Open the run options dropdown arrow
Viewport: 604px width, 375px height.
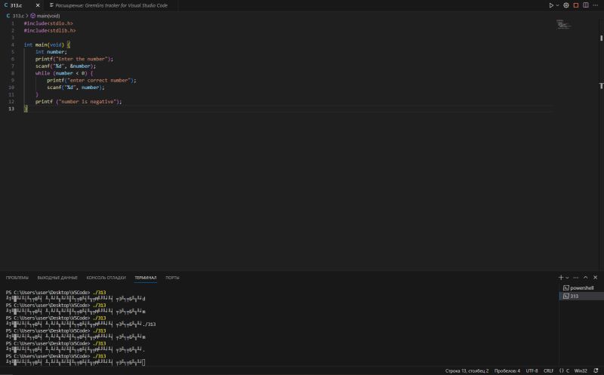pos(557,5)
